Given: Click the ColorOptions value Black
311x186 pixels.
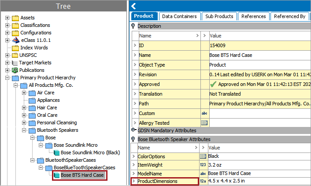Looking at the screenshot, I should (213, 156).
